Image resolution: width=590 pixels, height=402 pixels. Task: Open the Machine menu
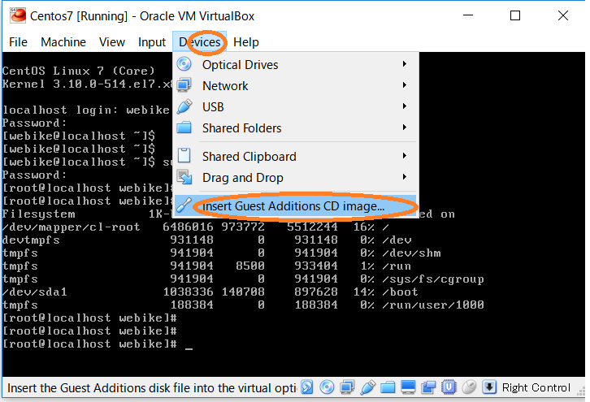coord(63,42)
